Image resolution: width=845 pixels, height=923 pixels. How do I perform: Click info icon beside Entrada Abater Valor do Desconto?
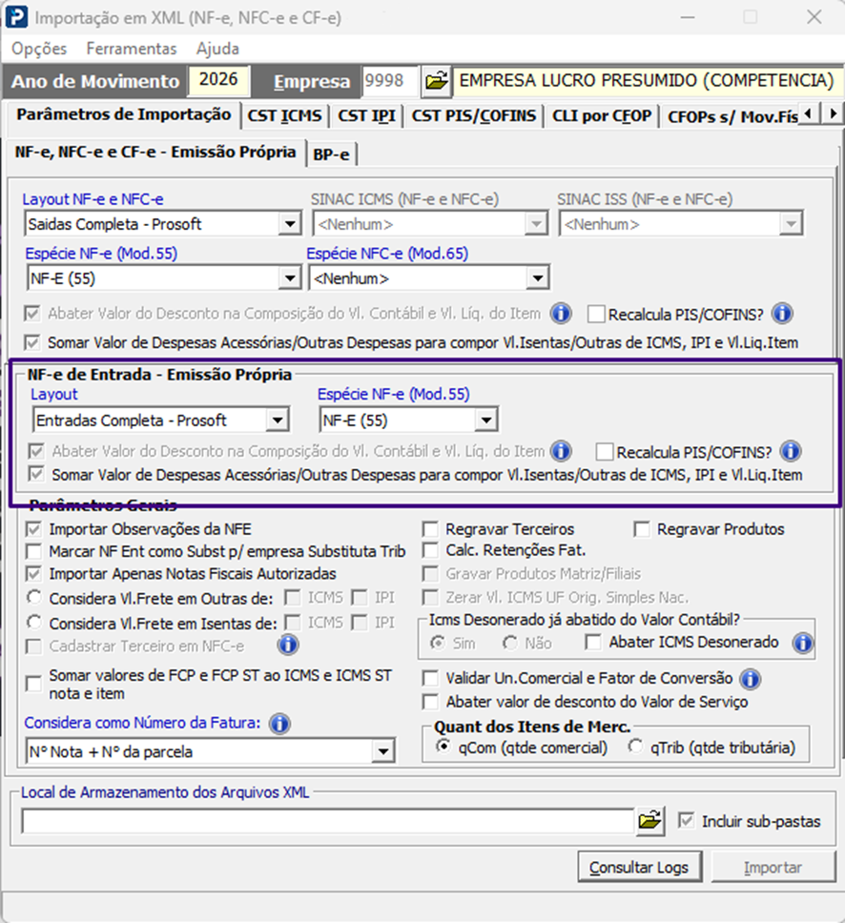[x=561, y=451]
